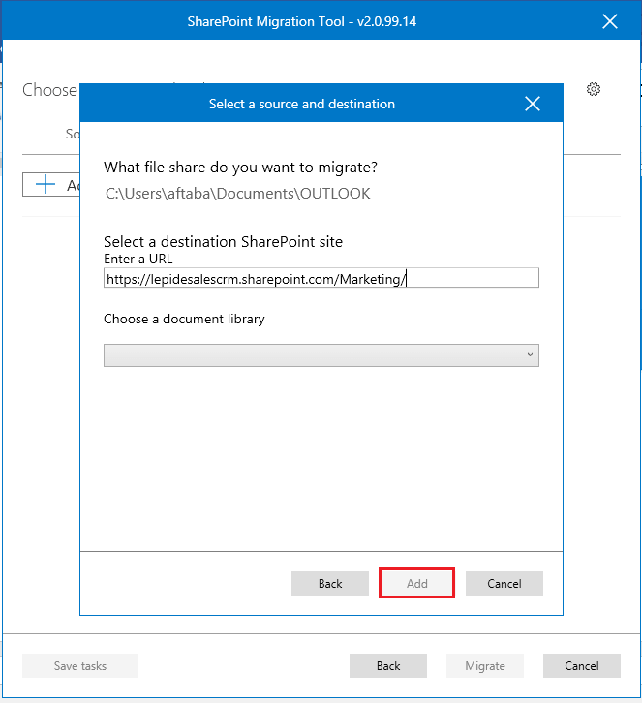Expand the document library dropdown
The image size is (642, 703).
(321, 355)
